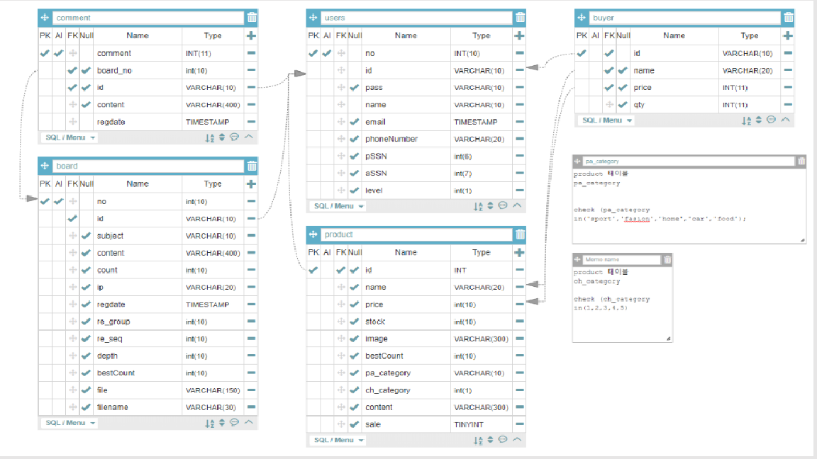
Task: Remove the phoneNumber column from users table
Action: [x=519, y=139]
